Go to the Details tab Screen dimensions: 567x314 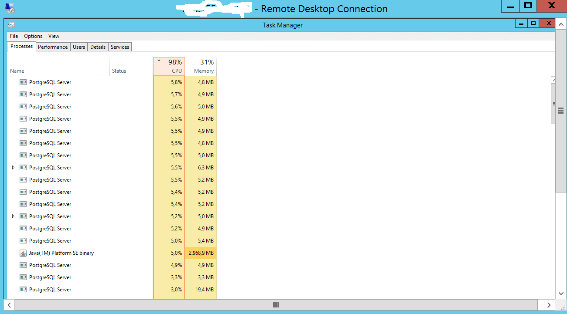point(98,47)
